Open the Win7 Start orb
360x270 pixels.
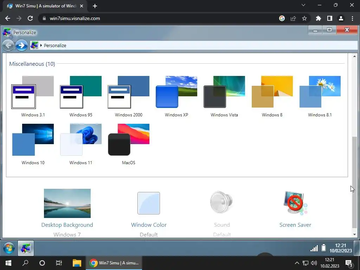9,248
